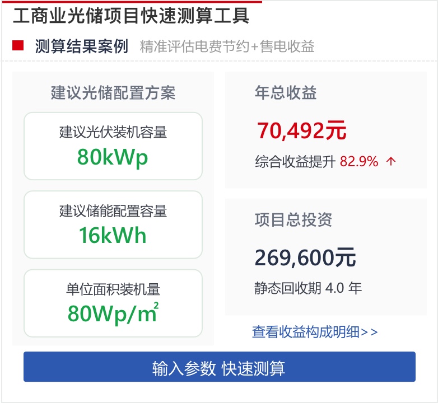This screenshot has width=438, height=403.
Task: Click the 综合收益提升 text
Action: tap(295, 162)
